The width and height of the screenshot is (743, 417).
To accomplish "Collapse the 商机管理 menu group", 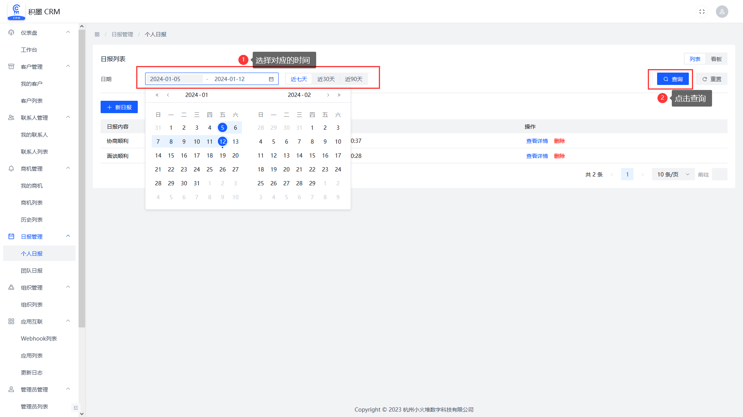I will point(68,168).
